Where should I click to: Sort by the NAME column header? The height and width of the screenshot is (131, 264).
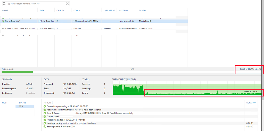(6, 11)
